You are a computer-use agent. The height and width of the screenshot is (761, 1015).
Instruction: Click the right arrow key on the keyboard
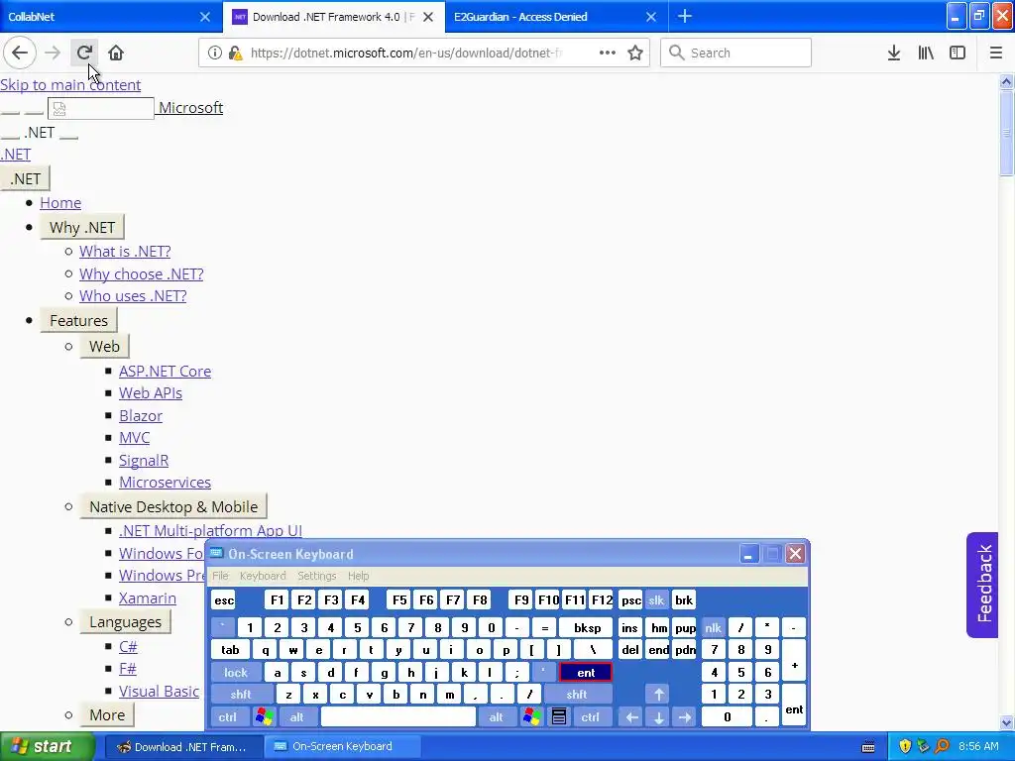[685, 716]
